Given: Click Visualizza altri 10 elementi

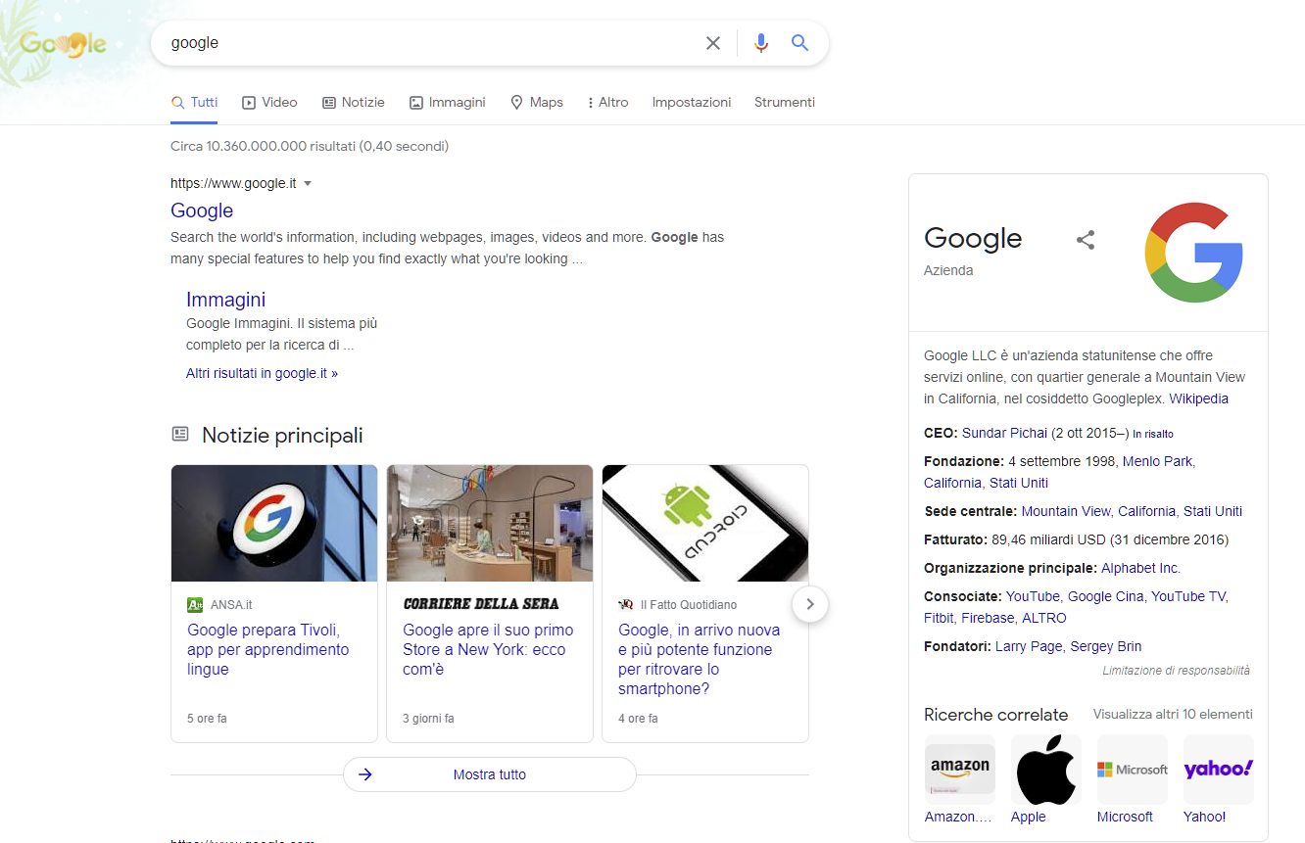Looking at the screenshot, I should pos(1173,714).
